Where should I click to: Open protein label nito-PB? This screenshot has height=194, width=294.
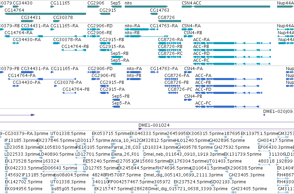134,76
